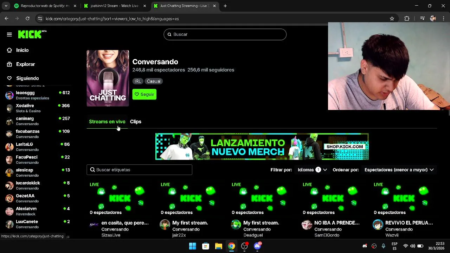
Task: Open Chrome three-dot menu
Action: coord(443,19)
